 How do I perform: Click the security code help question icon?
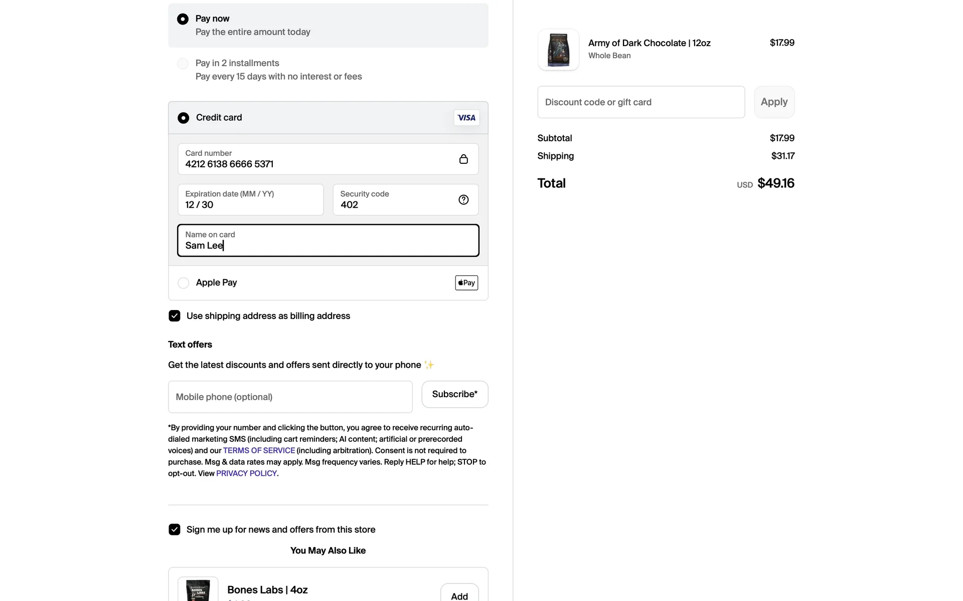coord(463,200)
